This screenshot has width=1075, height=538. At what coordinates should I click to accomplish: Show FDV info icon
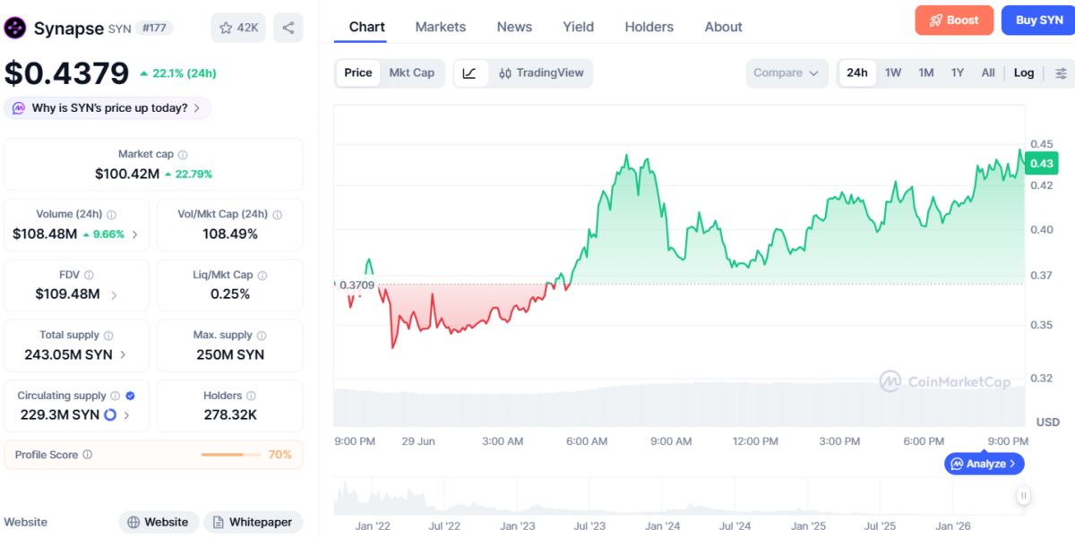89,276
